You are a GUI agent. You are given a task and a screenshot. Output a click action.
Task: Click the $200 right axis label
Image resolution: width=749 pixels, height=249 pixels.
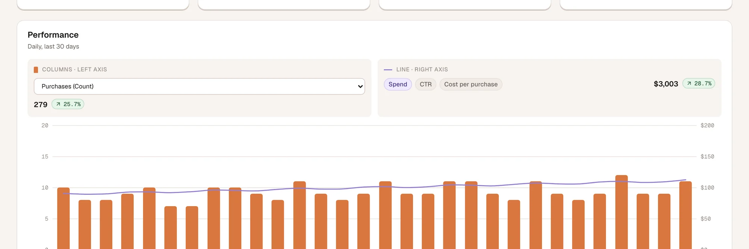click(707, 125)
